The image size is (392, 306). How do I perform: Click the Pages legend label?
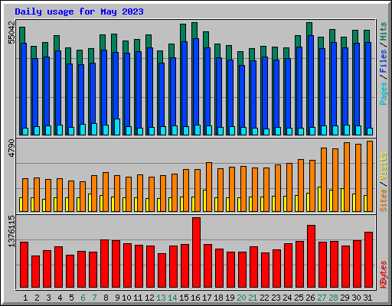(384, 93)
